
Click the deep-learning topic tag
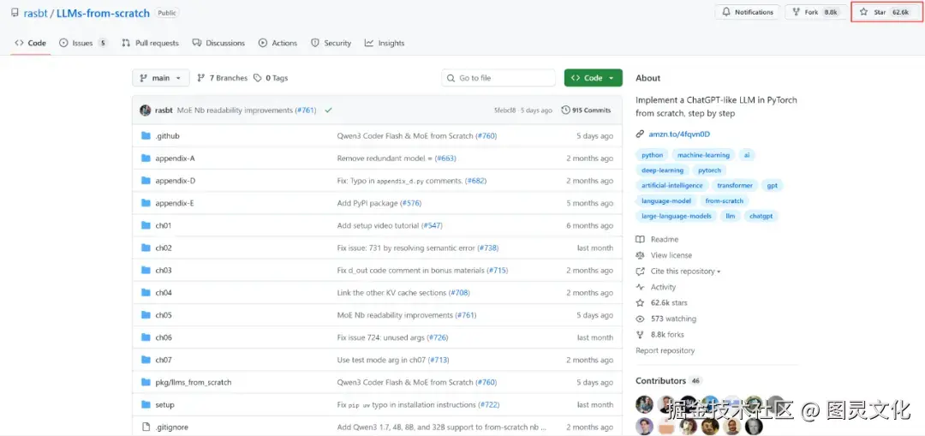[662, 170]
